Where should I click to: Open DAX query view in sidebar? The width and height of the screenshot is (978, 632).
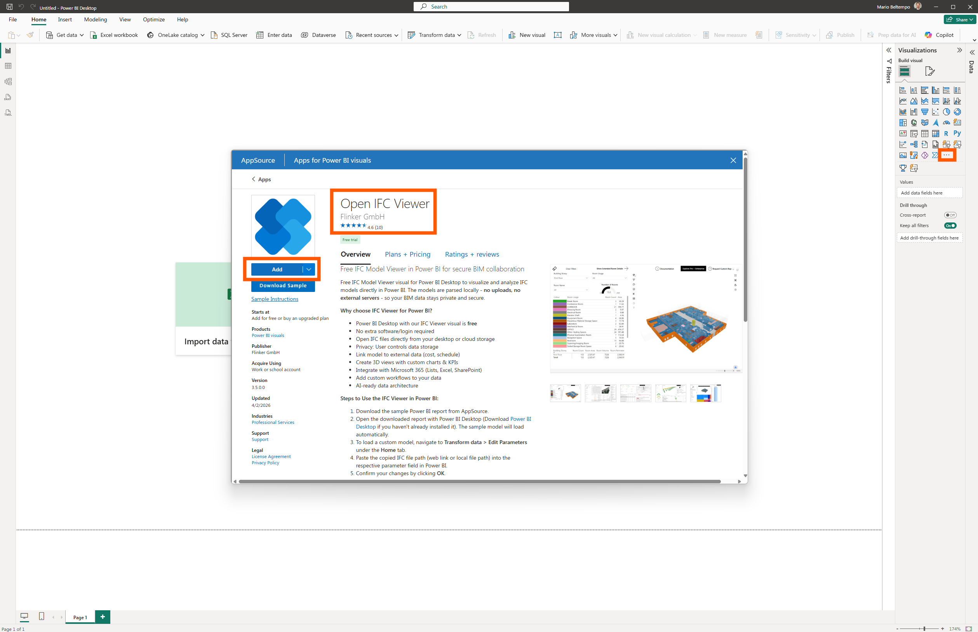coord(8,97)
